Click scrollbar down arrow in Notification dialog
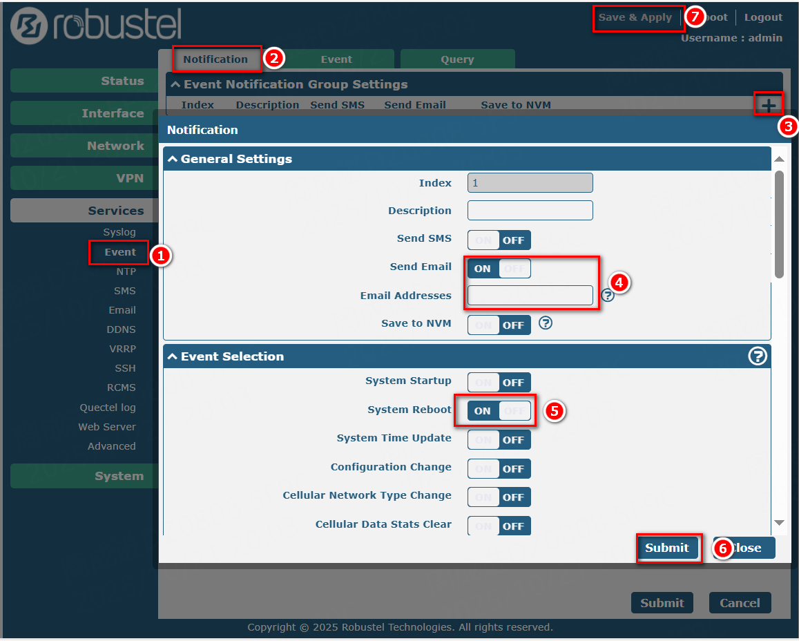The width and height of the screenshot is (799, 641). (779, 523)
